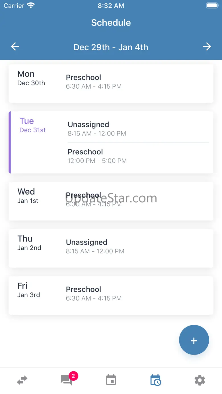Open the calendar tab icon
Image resolution: width=222 pixels, height=394 pixels.
pos(111,380)
